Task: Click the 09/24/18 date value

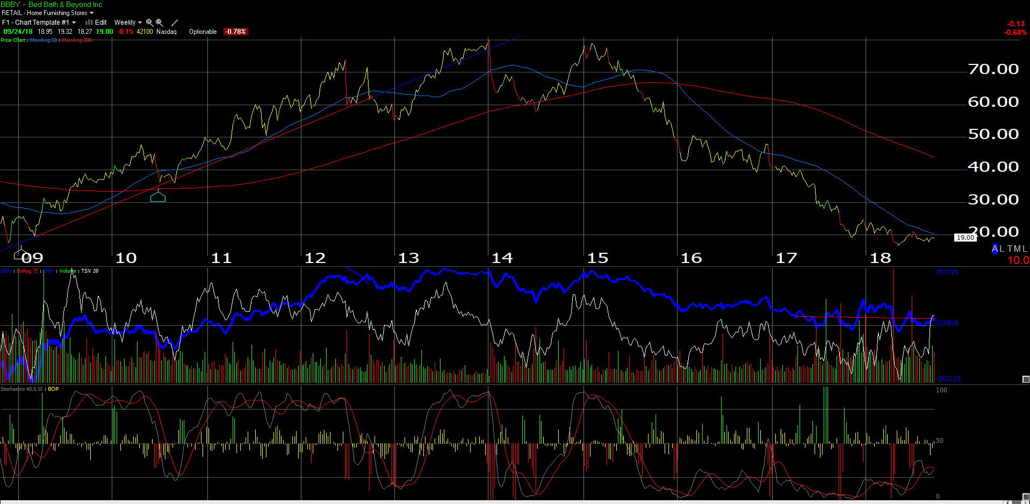Action: tap(18, 32)
